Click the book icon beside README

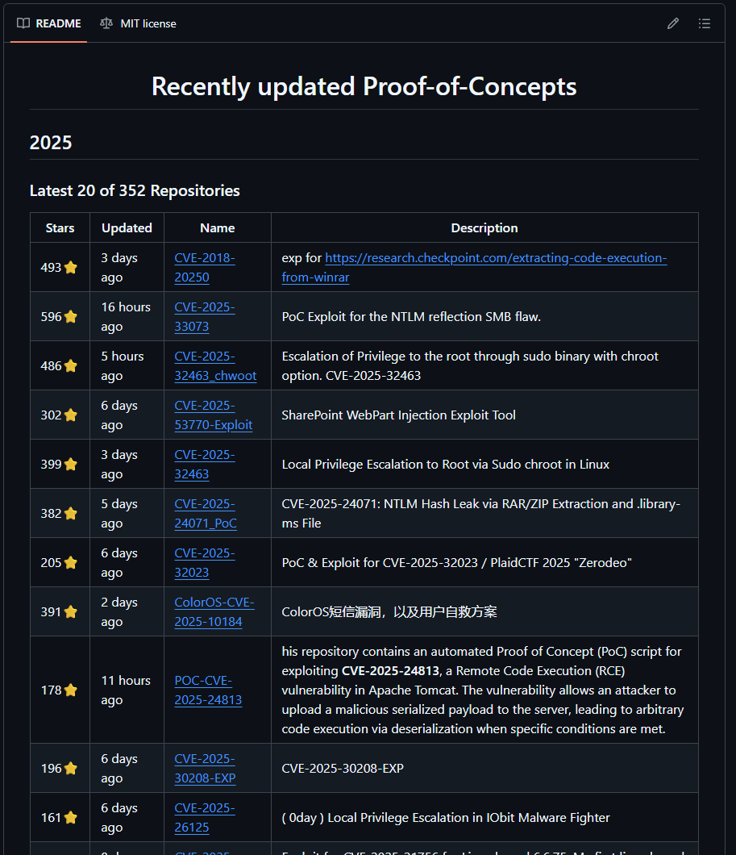(x=23, y=23)
